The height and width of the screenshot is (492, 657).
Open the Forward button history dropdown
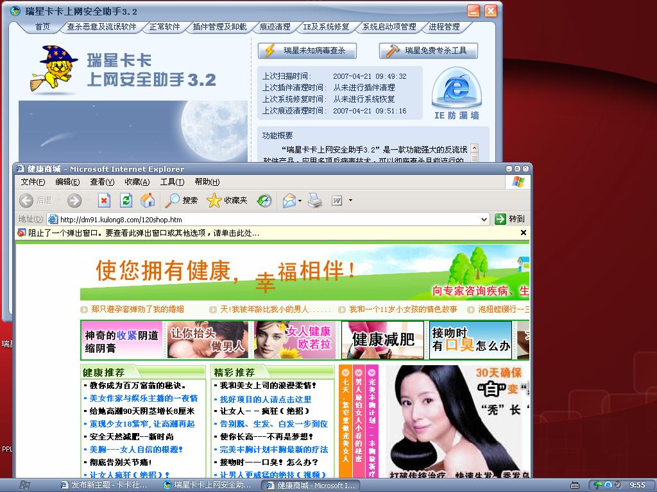[87, 201]
